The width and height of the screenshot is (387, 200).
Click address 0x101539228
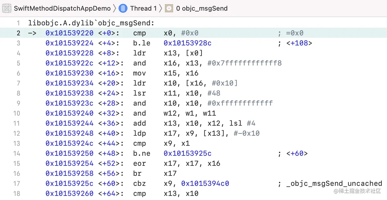click(70, 53)
